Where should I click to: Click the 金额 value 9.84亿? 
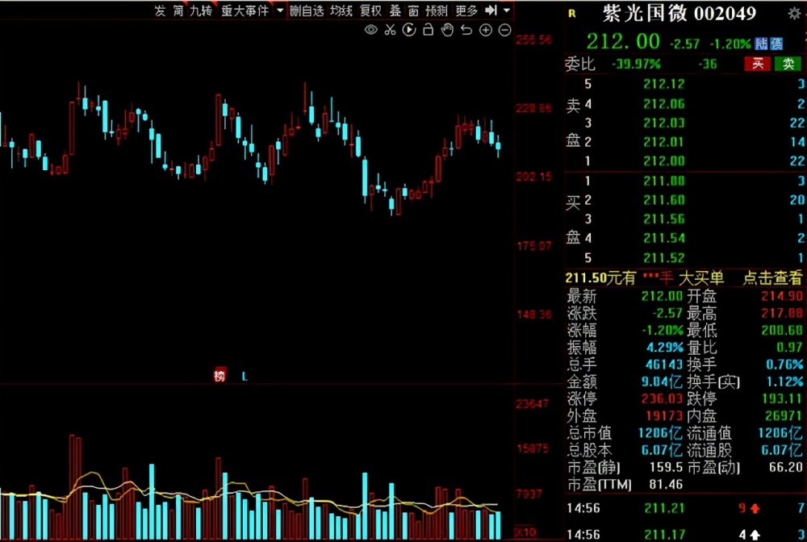[662, 381]
